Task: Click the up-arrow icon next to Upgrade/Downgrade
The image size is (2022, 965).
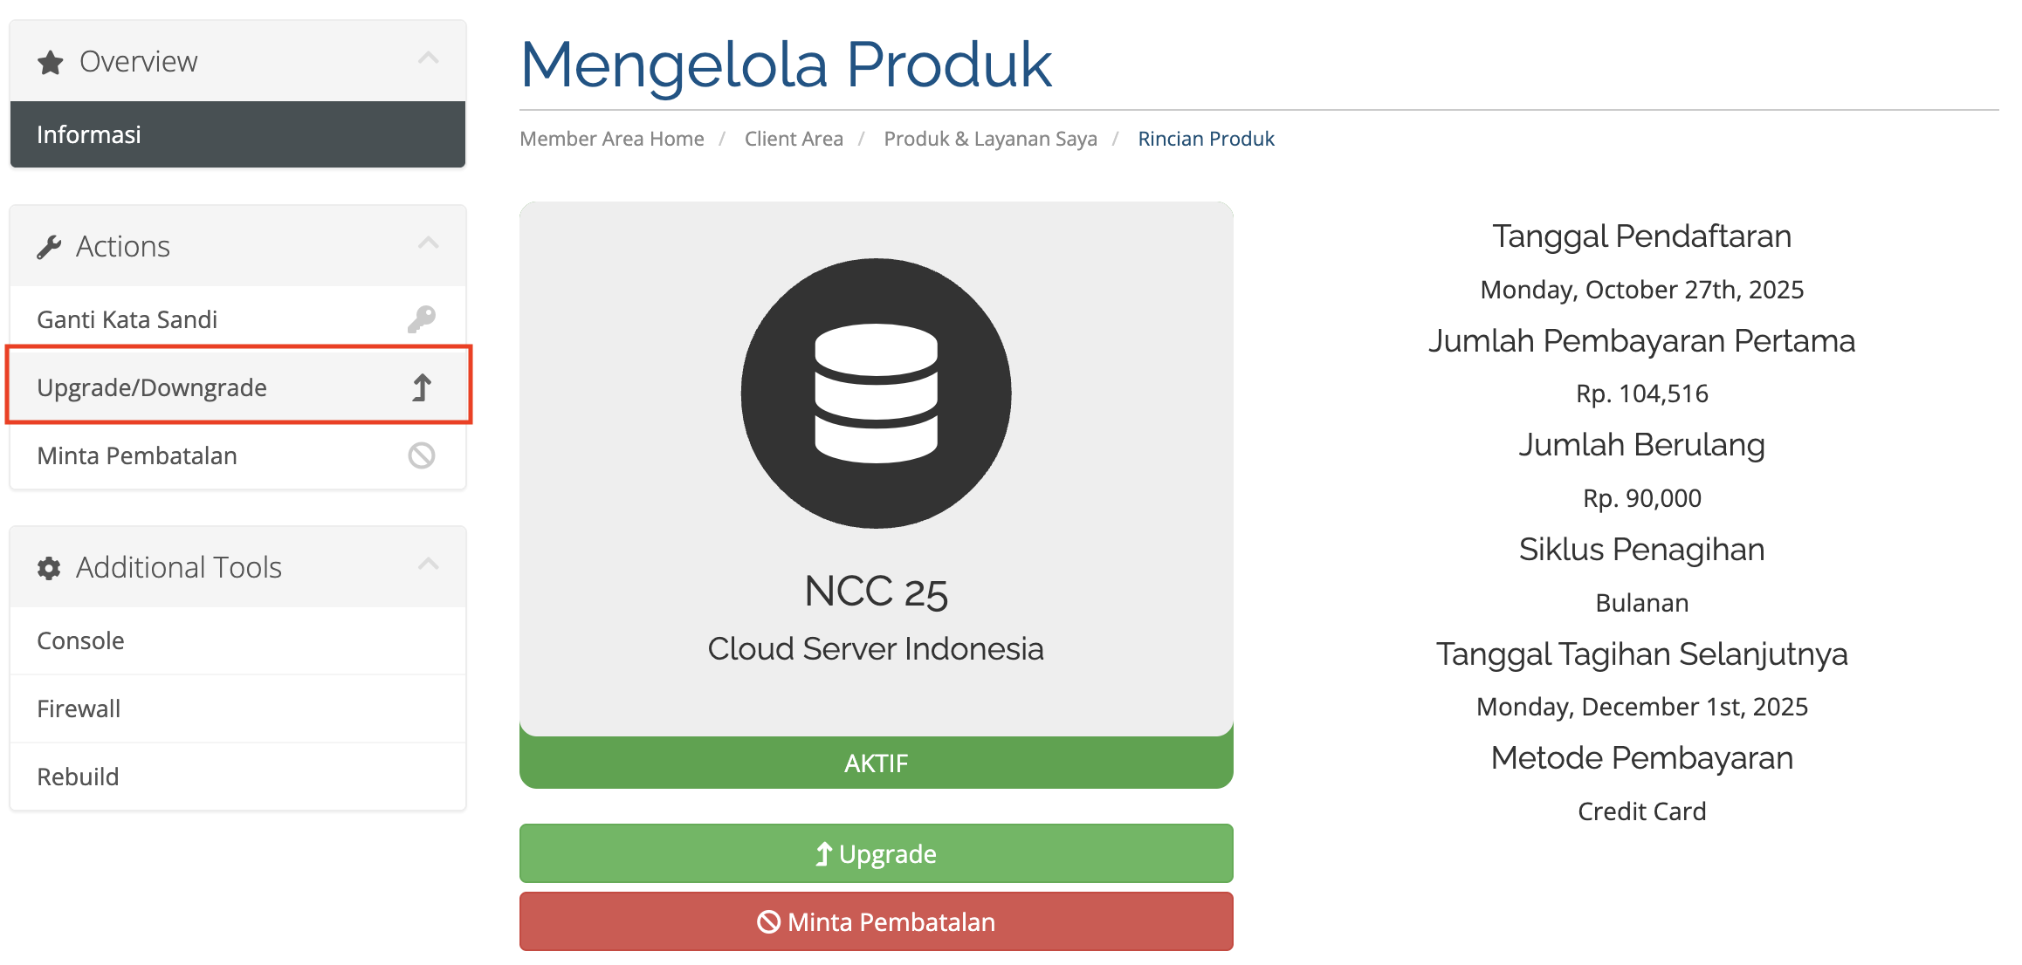Action: [422, 387]
